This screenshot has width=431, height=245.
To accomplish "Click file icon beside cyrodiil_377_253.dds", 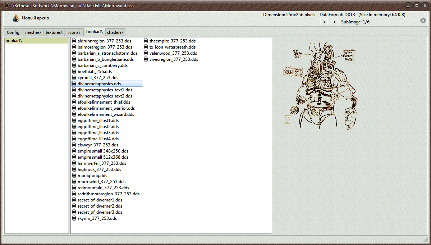I will (74, 78).
